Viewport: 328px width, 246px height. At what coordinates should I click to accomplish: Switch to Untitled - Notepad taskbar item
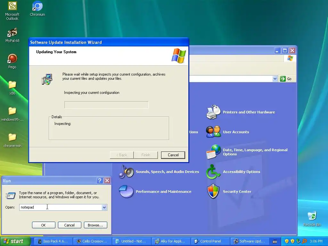coord(132,241)
